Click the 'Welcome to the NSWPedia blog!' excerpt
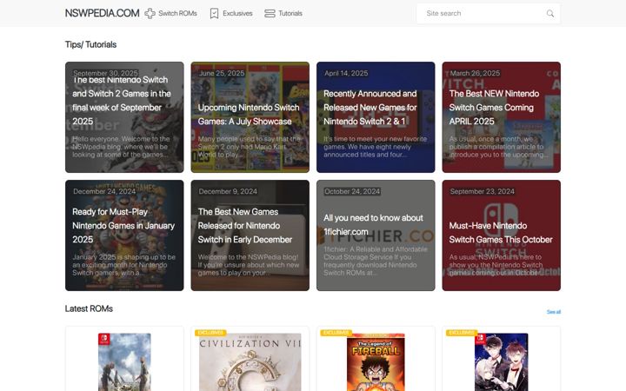The image size is (626, 391). pyautogui.click(x=249, y=264)
